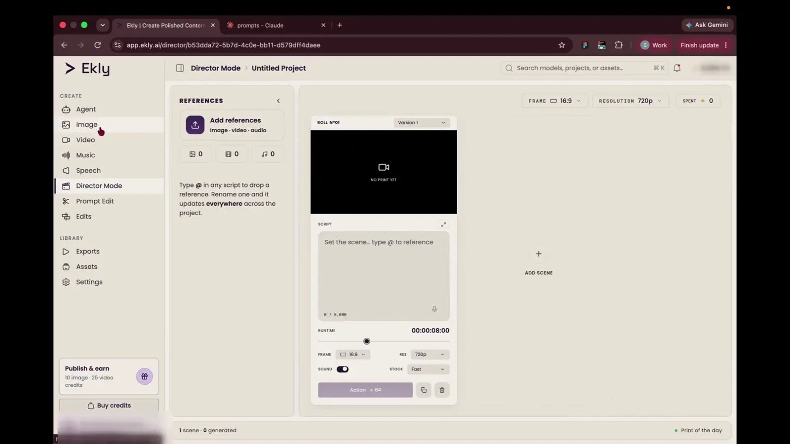Focus the search models, projects, assets field
The width and height of the screenshot is (790, 444).
[584, 68]
